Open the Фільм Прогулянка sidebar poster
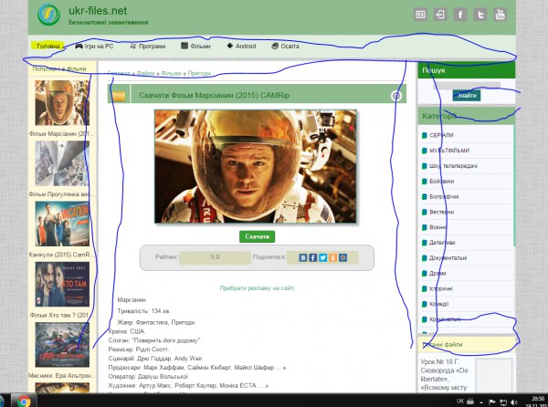This screenshot has width=548, height=407. 62,163
